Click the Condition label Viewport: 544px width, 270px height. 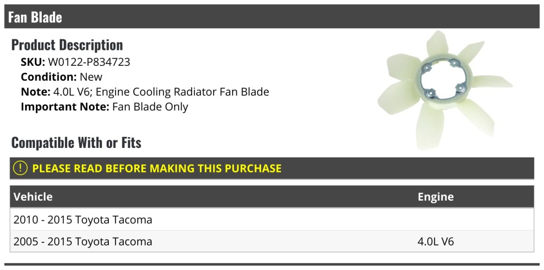coord(49,77)
